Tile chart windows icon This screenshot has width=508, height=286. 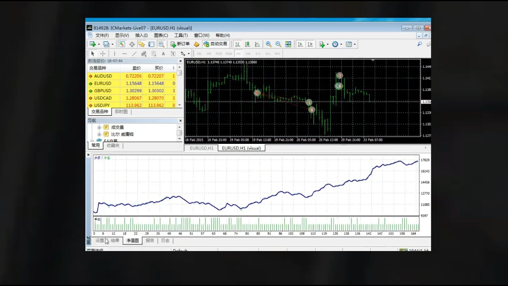tap(288, 44)
